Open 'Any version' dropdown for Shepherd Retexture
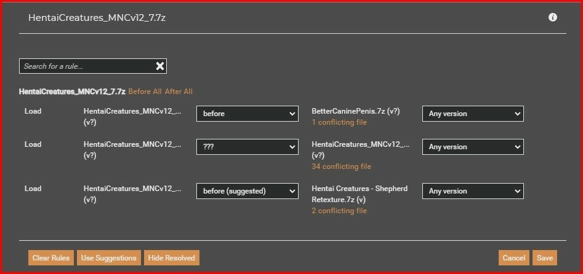 tap(473, 191)
